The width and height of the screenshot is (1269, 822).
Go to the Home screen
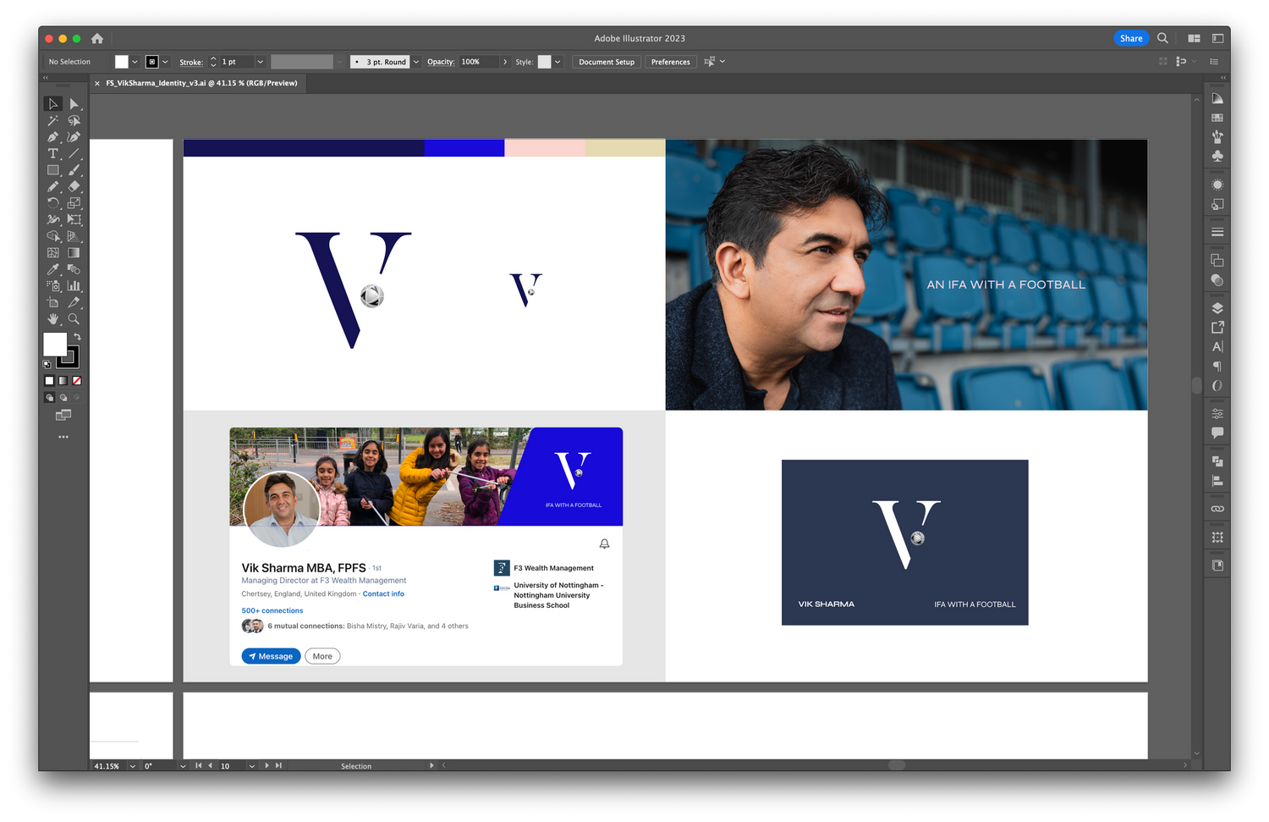97,38
